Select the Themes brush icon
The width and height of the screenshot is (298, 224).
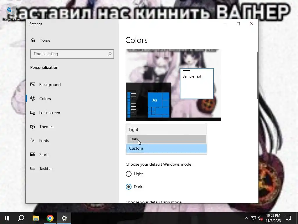(33, 127)
